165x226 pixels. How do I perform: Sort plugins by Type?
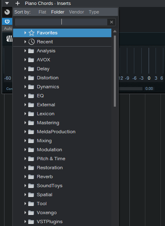coord(94,12)
